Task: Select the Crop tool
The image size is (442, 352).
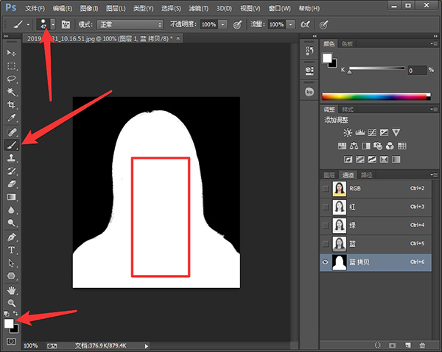Action: tap(12, 105)
